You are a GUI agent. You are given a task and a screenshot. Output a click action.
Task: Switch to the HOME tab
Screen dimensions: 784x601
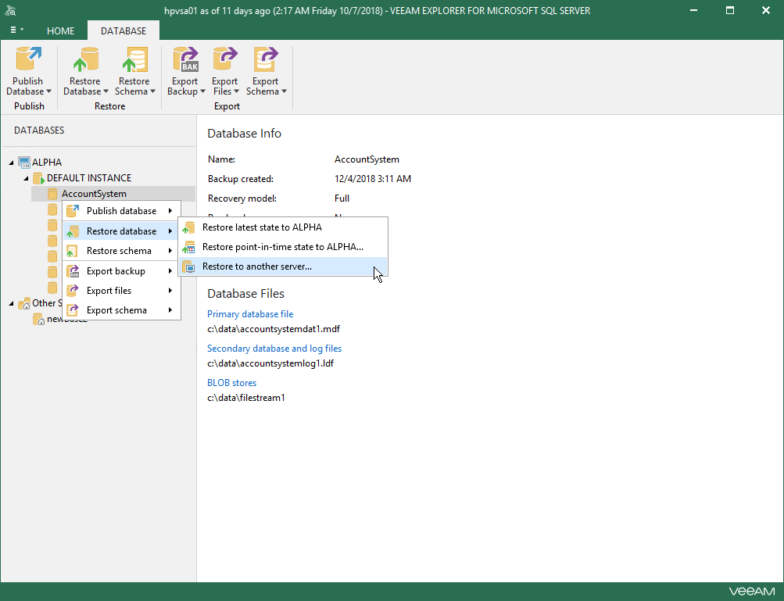60,31
